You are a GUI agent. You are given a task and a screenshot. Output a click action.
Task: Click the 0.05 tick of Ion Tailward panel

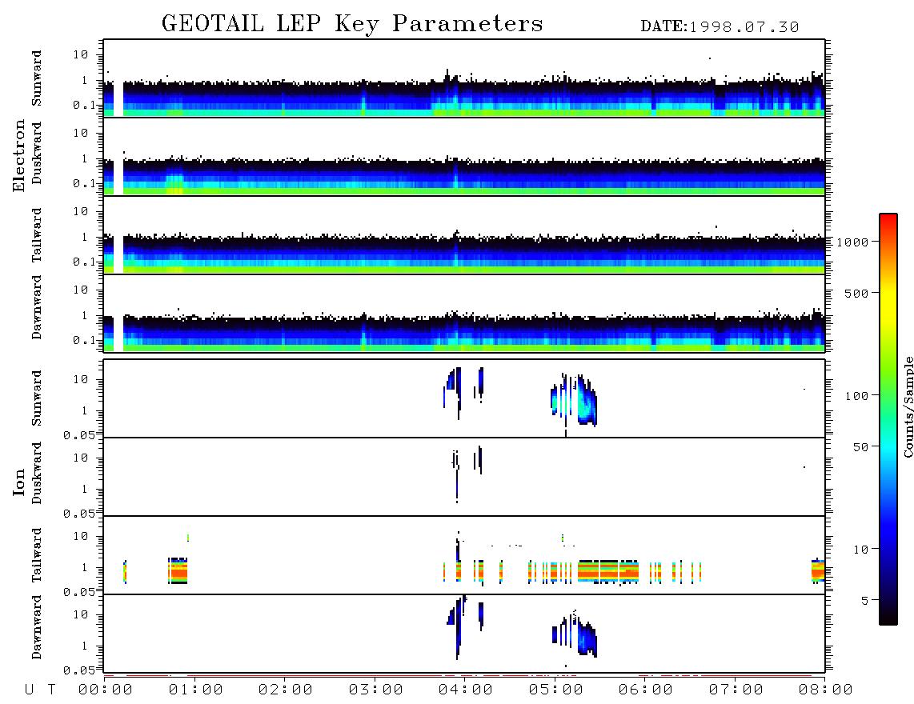pos(78,592)
